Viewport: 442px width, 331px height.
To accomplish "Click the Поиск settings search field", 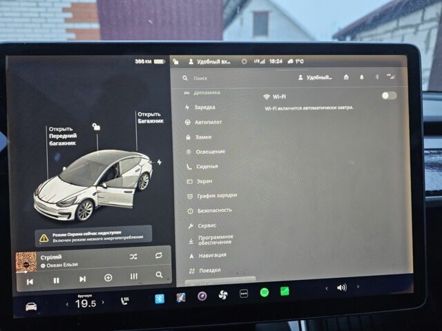I will (228, 79).
